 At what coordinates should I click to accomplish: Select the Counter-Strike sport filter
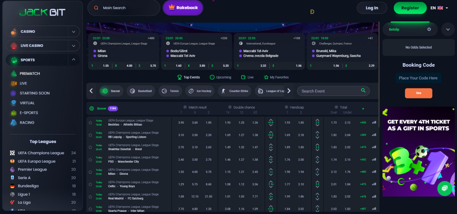pyautogui.click(x=235, y=91)
